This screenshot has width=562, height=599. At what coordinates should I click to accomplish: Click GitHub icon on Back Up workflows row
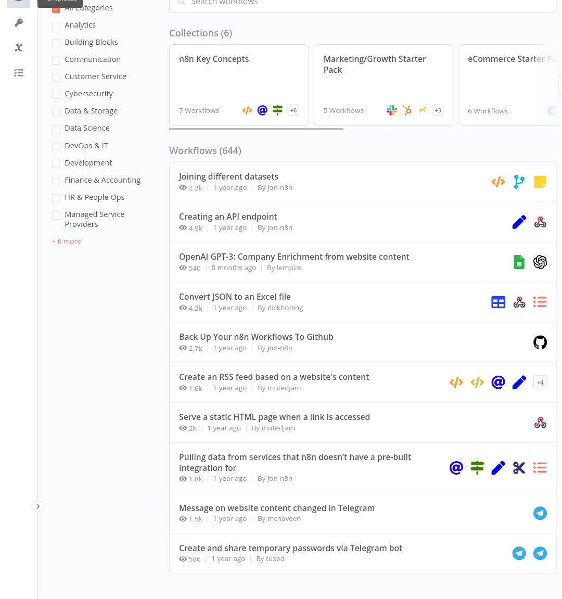pyautogui.click(x=540, y=342)
